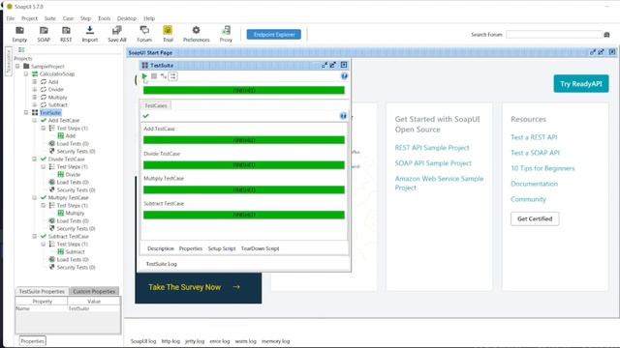Open the SoapUI log tab at bottom
The width and height of the screenshot is (620, 348).
click(143, 341)
